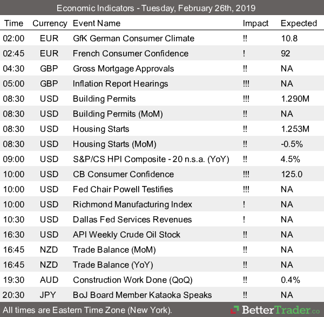The width and height of the screenshot is (324, 317).
Task: Open Fed Chair Powell Testifies event
Action: 123,189
